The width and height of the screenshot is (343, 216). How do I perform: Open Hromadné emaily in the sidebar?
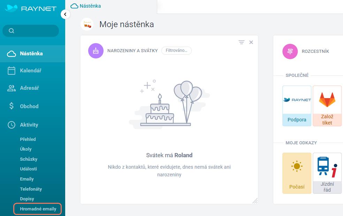tap(38, 209)
